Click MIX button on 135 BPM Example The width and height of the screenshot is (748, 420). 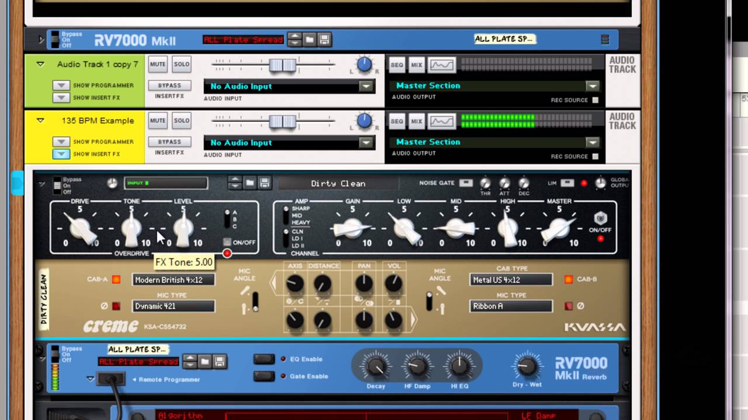coord(416,121)
